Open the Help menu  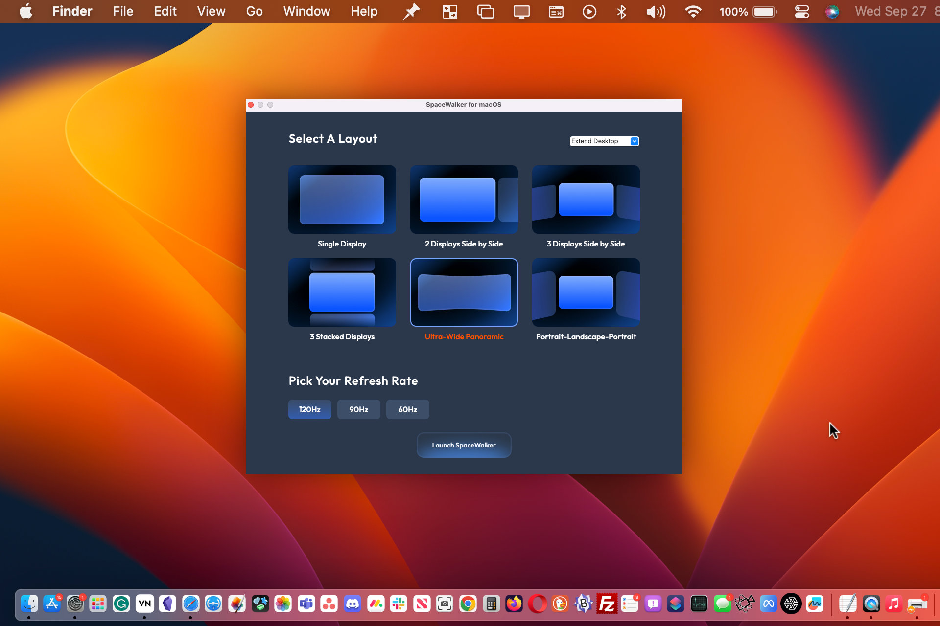pos(364,11)
